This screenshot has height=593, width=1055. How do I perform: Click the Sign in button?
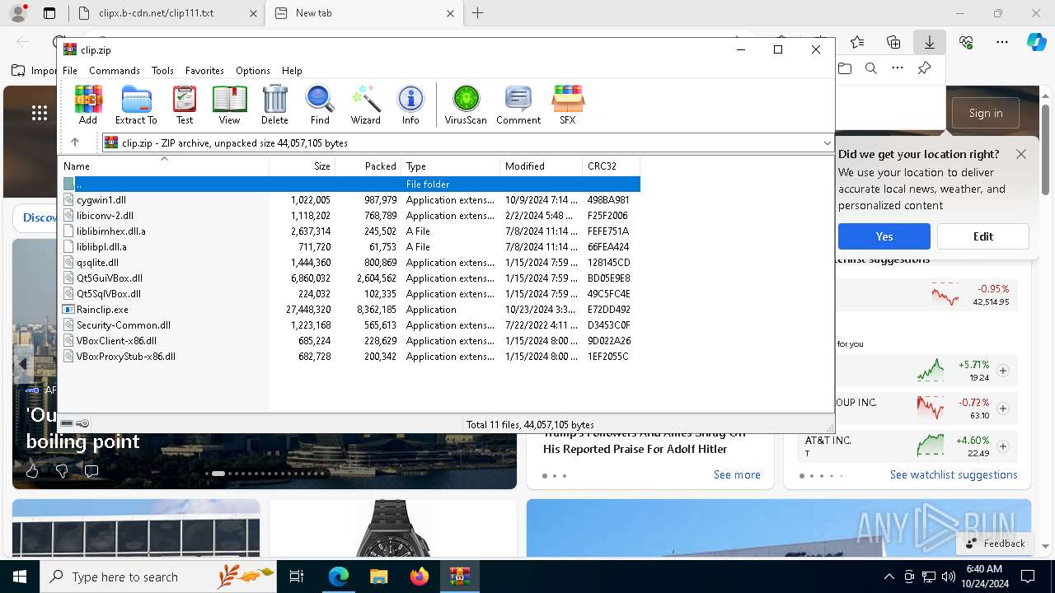tap(986, 113)
